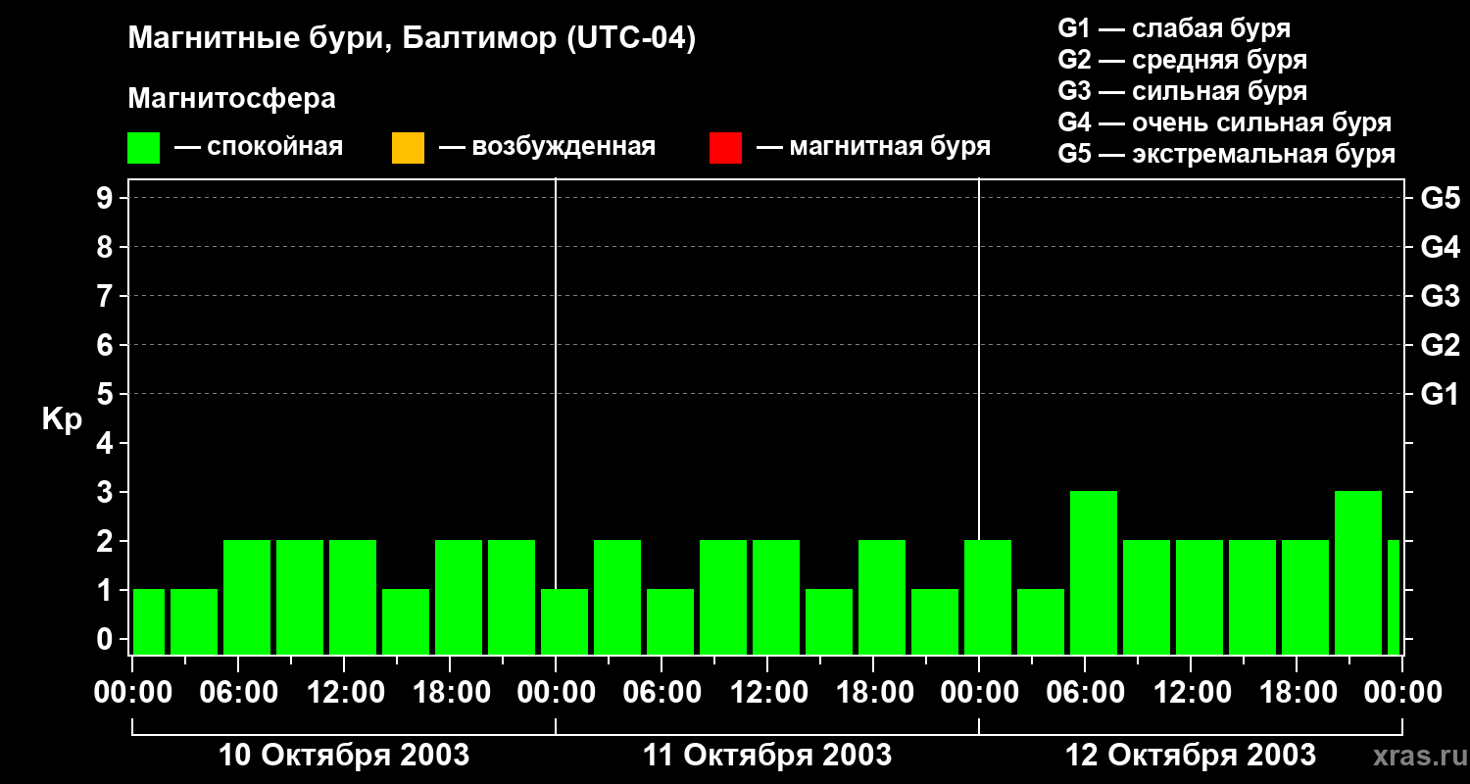Click the right-axis "G3" storm level label
Viewport: 1470px width, 784px height.
(x=1441, y=296)
